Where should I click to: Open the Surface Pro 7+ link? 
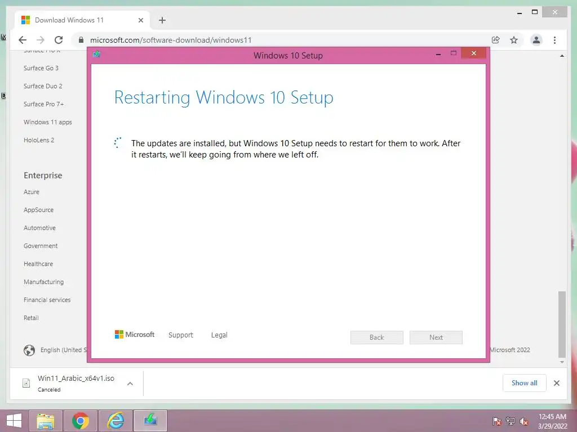43,104
